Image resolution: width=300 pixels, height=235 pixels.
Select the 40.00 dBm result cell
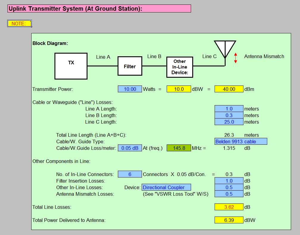click(x=229, y=89)
